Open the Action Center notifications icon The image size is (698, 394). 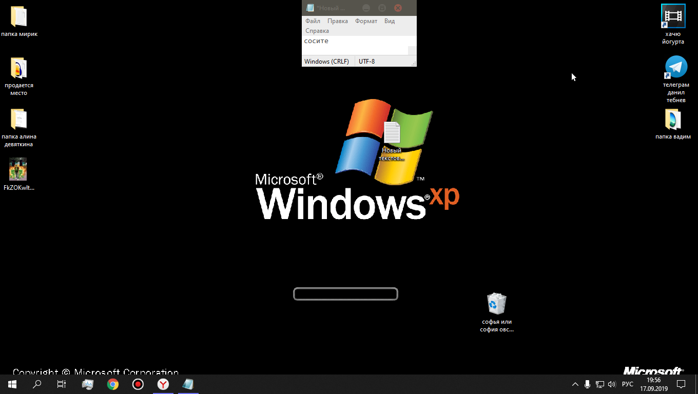click(681, 384)
